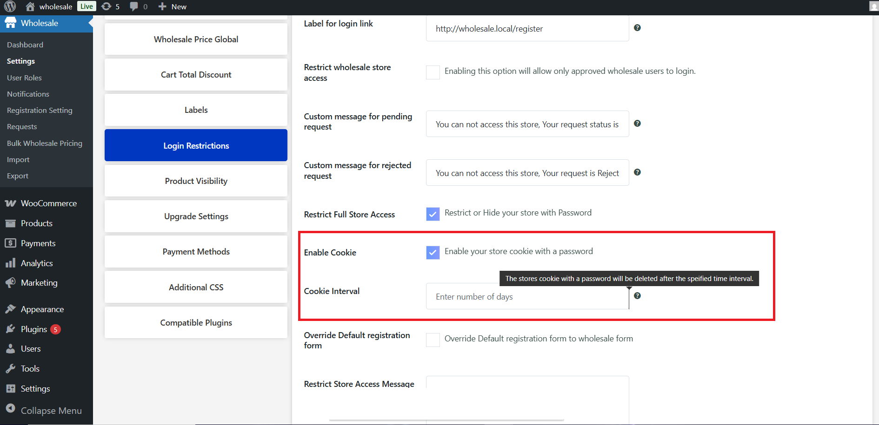Click the Collapse Menu arrow icon
The image size is (879, 425).
(x=10, y=408)
